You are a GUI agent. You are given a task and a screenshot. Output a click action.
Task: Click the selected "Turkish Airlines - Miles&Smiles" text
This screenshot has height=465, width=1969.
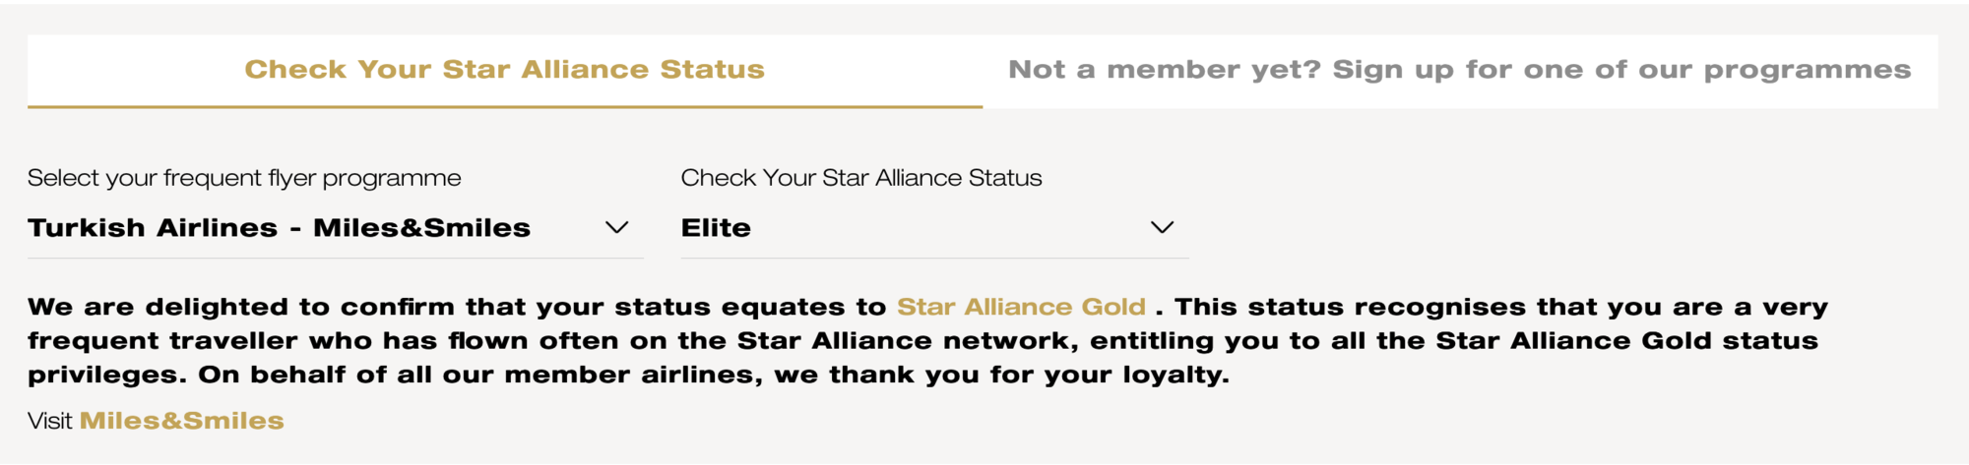point(279,228)
